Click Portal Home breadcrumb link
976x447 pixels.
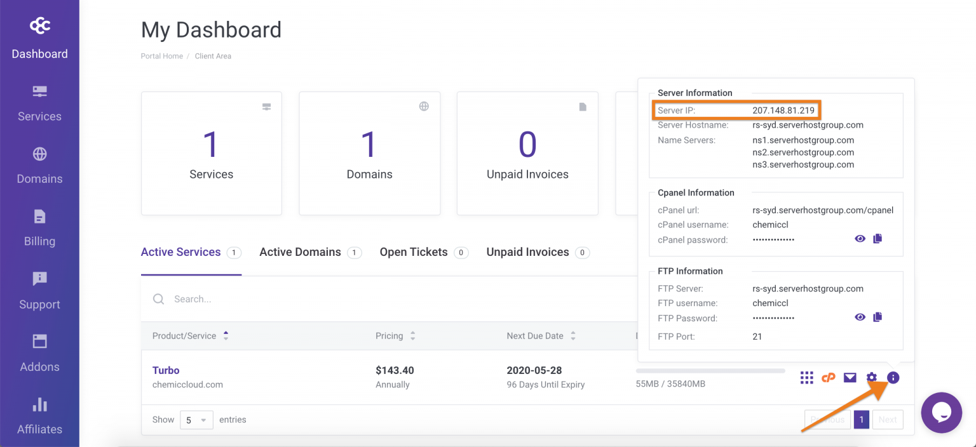161,56
